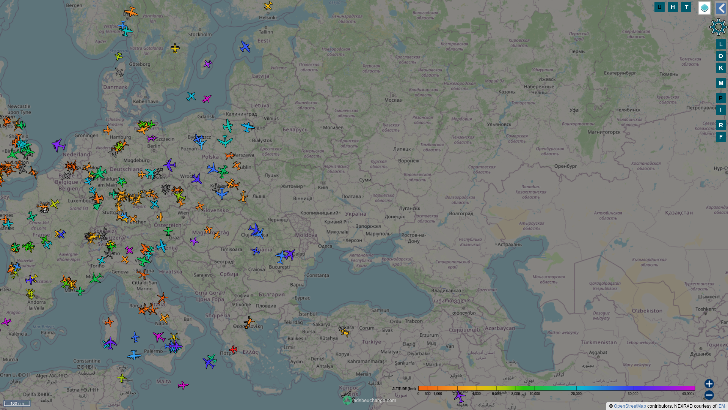Select the grey aircraft over Danmark

pos(119,72)
